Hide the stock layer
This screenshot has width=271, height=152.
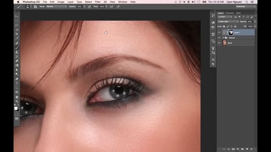[x=219, y=43]
